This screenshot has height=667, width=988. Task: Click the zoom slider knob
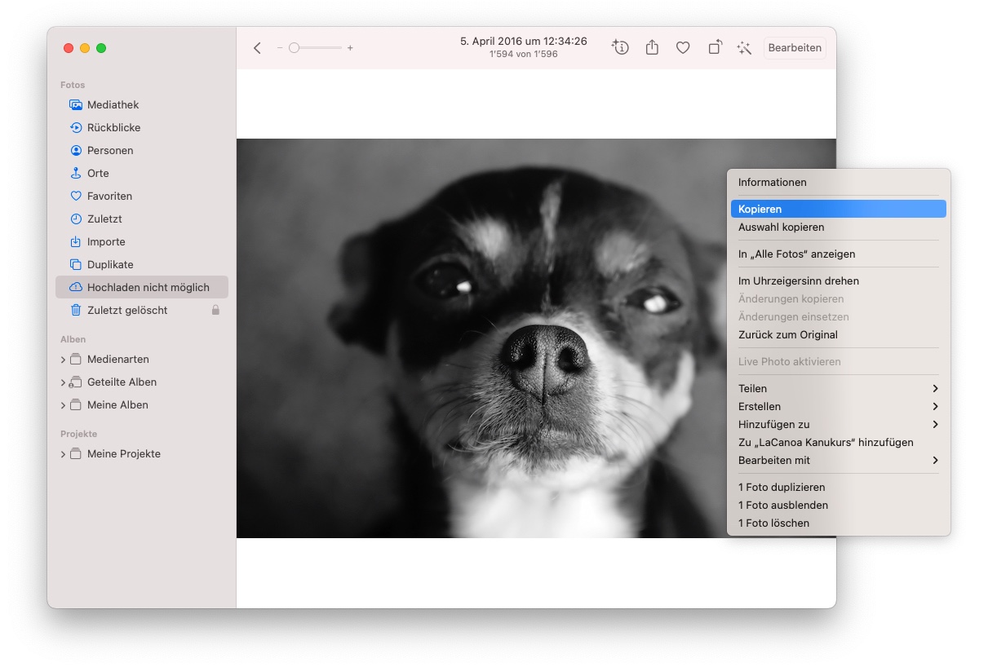pyautogui.click(x=294, y=48)
